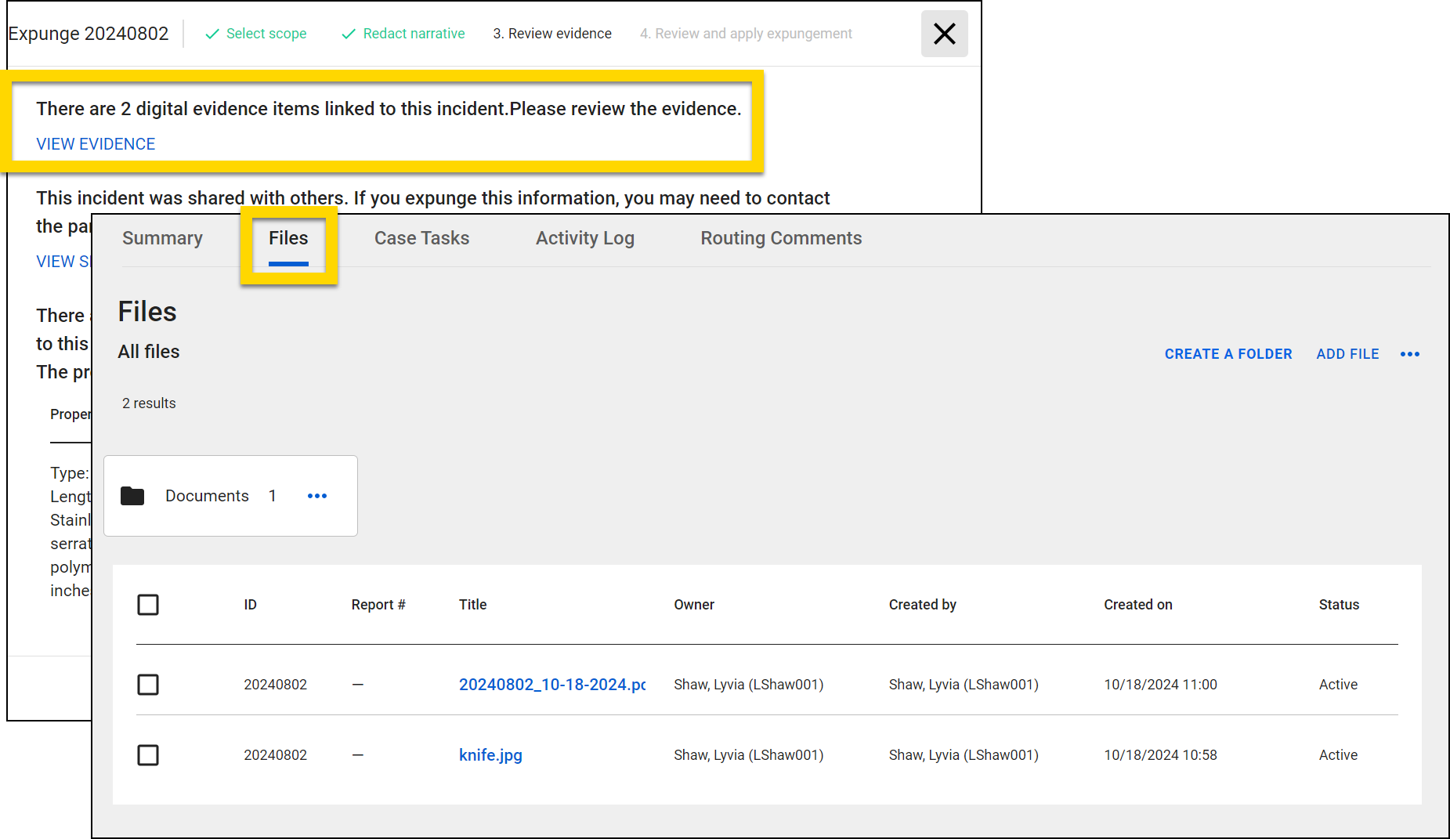Click the green checkmark beside Select scope
The height and width of the screenshot is (839, 1450).
pos(212,34)
